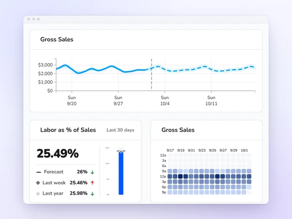Click the top Gross Sales line chart title
292x219 pixels.
click(57, 40)
